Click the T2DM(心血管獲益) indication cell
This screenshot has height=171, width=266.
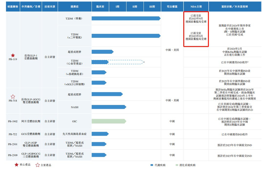74,62
